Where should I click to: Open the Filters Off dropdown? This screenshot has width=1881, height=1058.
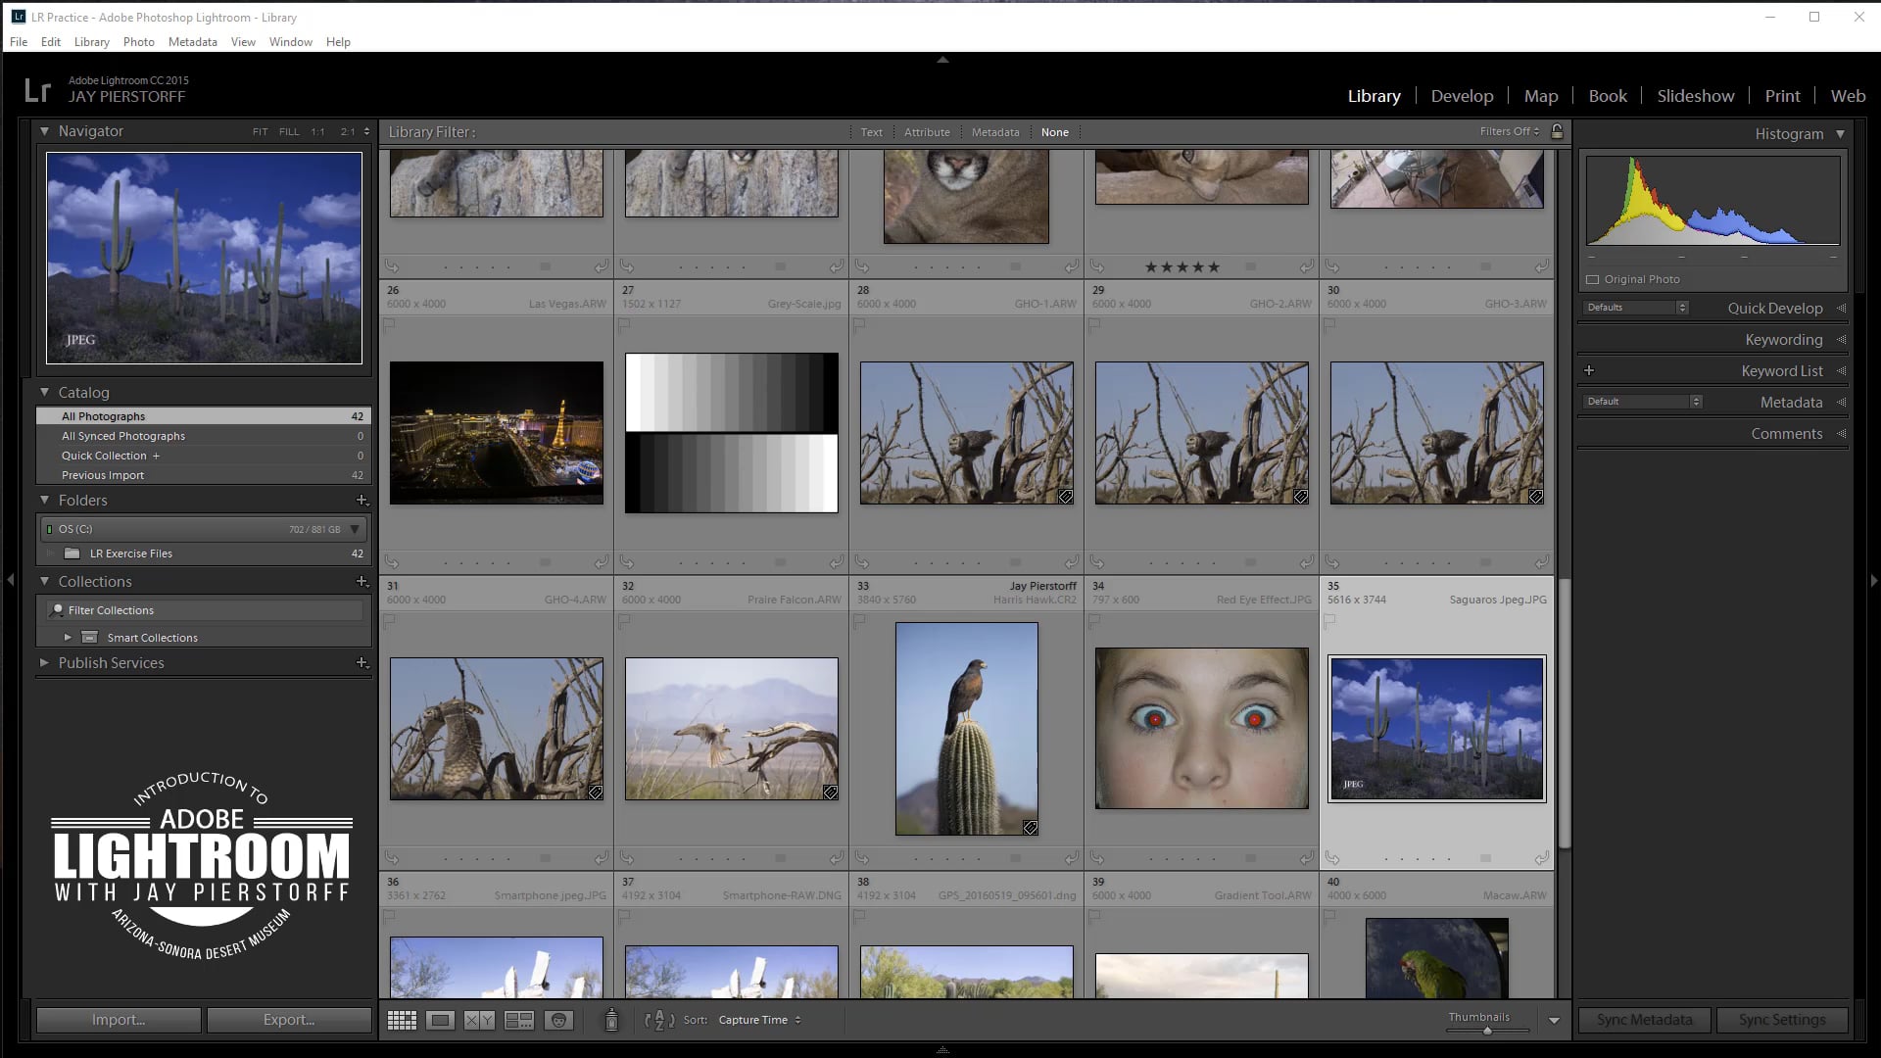(1510, 131)
